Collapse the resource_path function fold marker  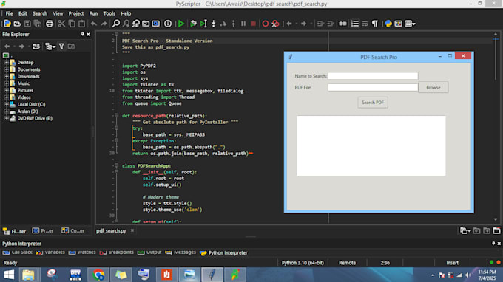[116, 116]
